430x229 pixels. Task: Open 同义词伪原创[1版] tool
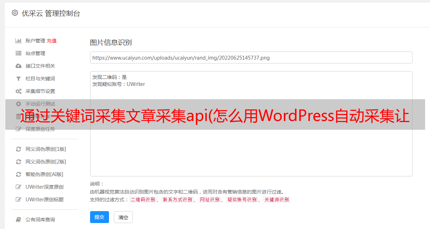pos(46,149)
